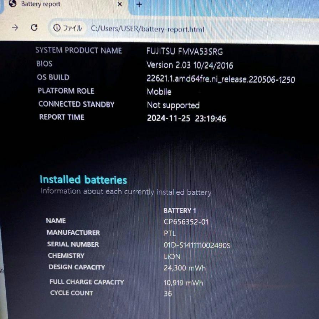Click the 22621.1.amd64fre.ni_release build value

coord(221,79)
